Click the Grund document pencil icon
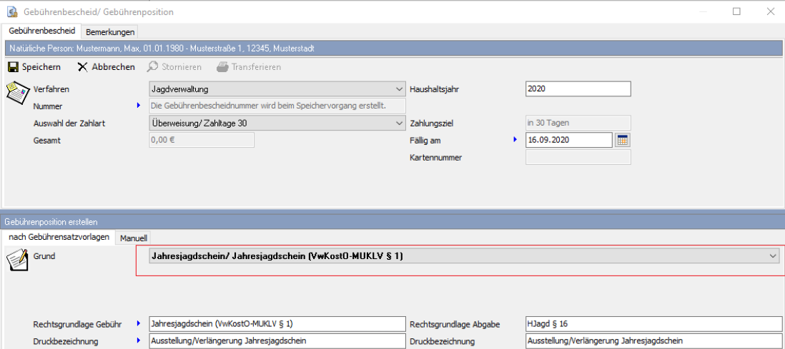 pos(16,260)
